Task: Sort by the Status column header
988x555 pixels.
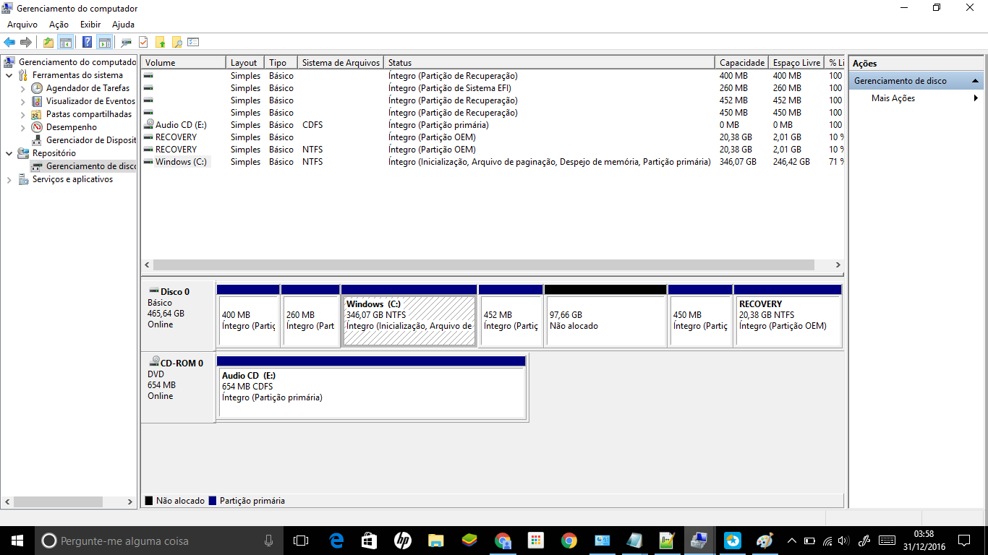Action: [x=549, y=63]
